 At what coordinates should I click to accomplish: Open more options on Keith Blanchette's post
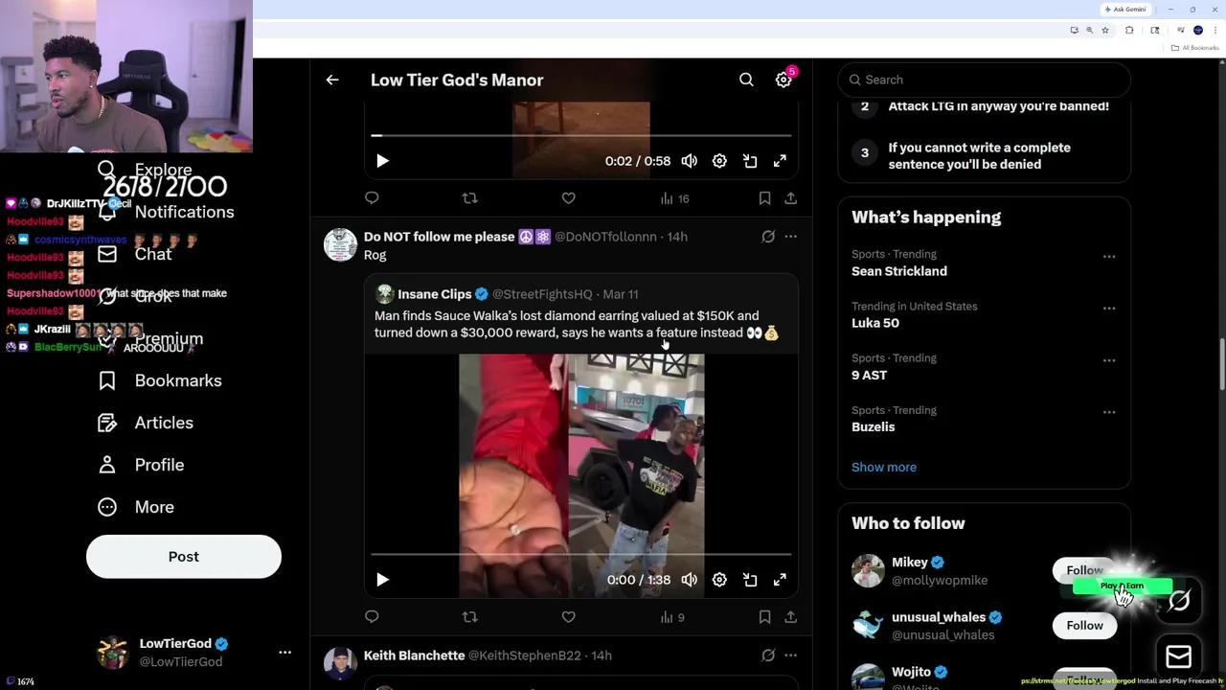click(x=790, y=655)
